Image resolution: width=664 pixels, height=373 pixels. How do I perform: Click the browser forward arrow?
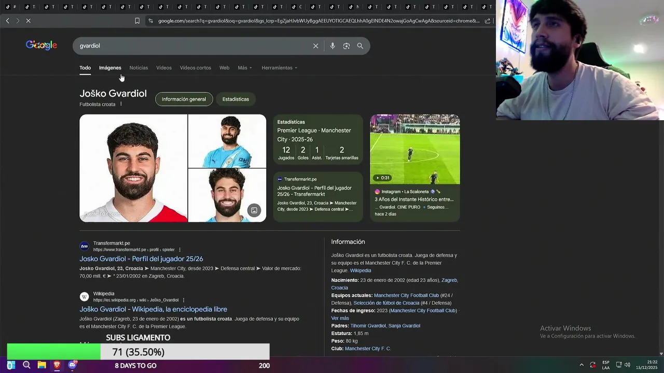18,21
